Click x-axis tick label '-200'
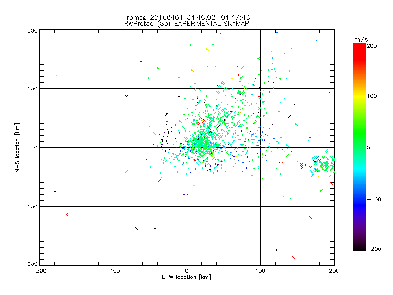 39,271
